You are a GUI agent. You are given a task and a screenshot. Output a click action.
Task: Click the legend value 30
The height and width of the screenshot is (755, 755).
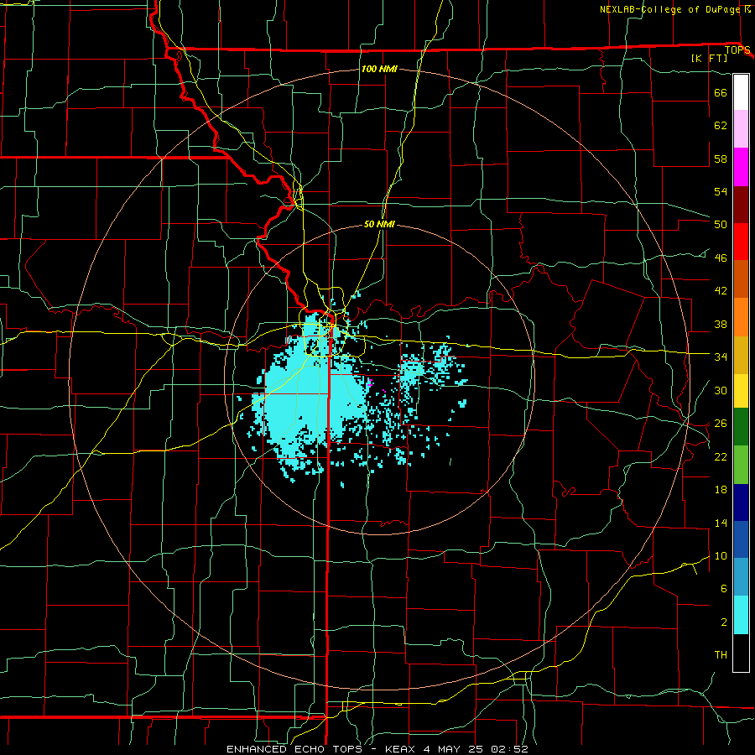click(x=721, y=390)
